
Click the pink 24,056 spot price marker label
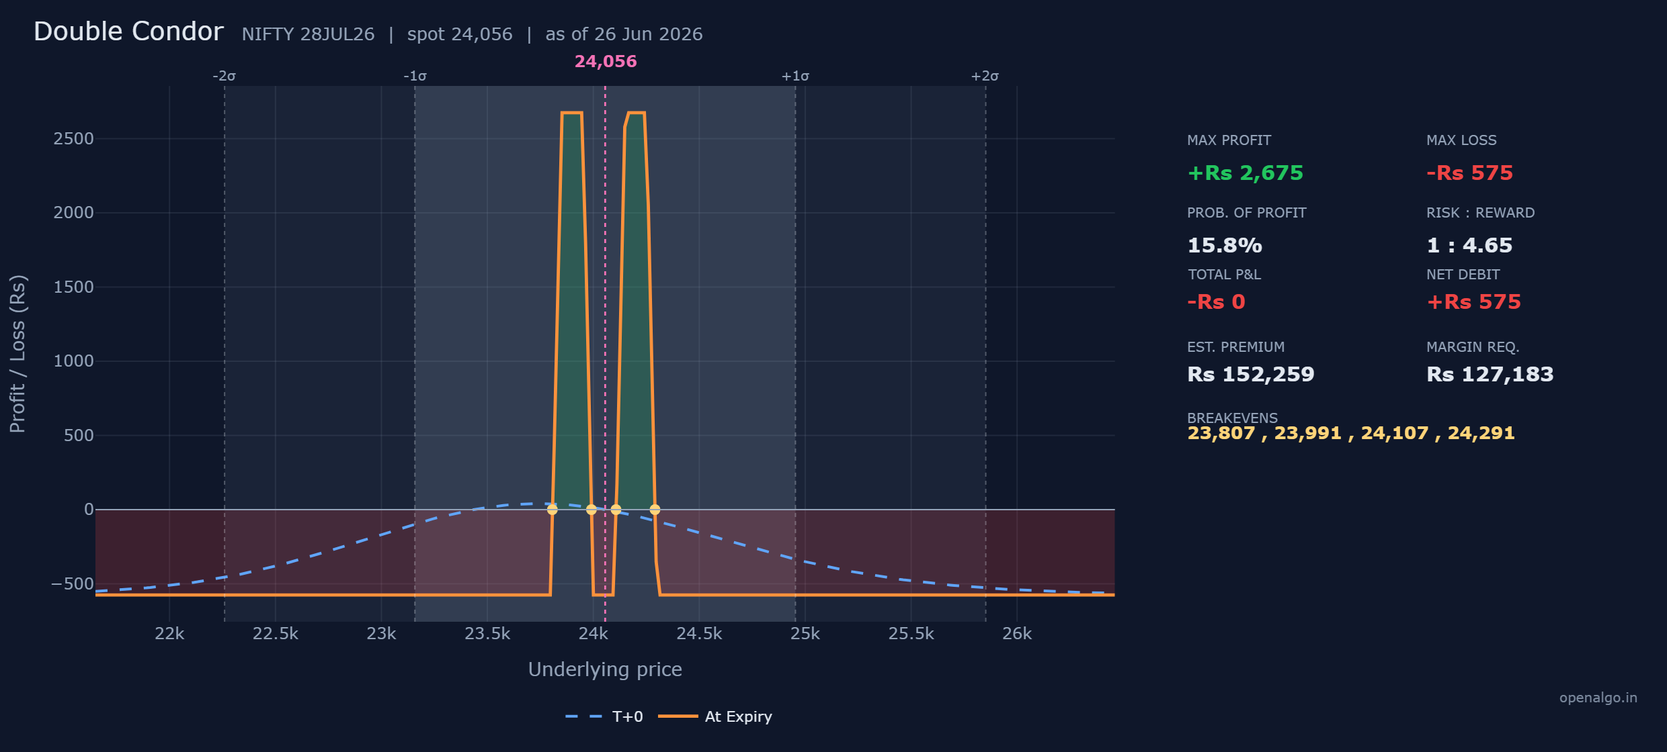(x=606, y=61)
